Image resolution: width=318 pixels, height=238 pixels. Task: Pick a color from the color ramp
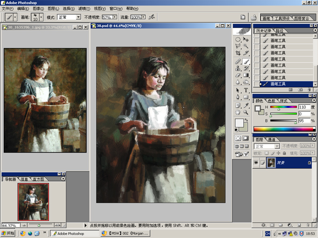click(x=284, y=129)
